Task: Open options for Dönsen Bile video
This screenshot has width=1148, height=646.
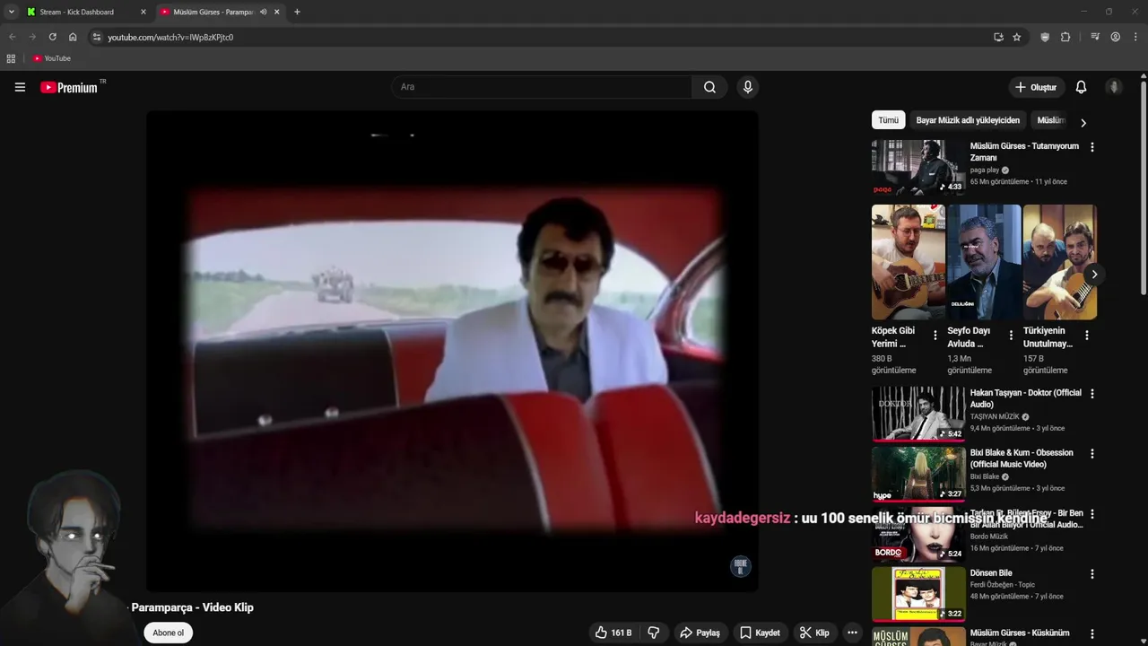Action: coord(1091,574)
